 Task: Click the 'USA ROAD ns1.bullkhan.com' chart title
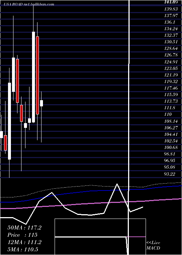coord(29,4)
